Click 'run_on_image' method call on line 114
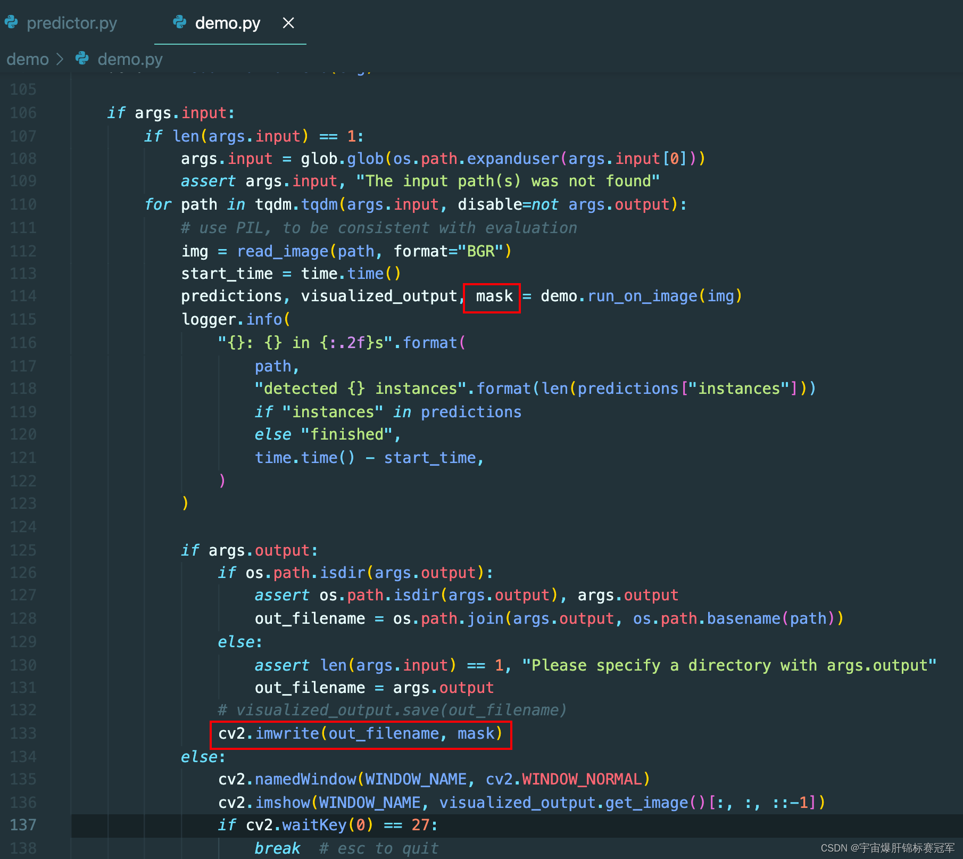Screen dimensions: 963x859 point(642,296)
